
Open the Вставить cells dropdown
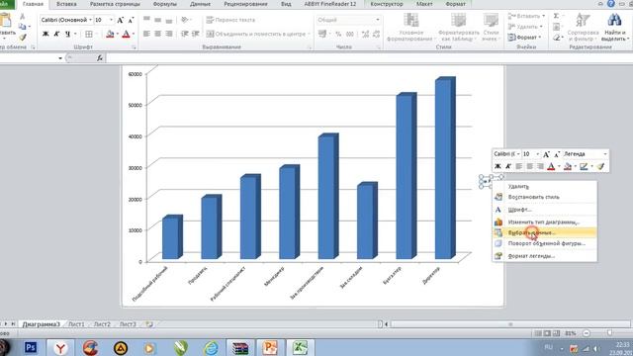527,16
